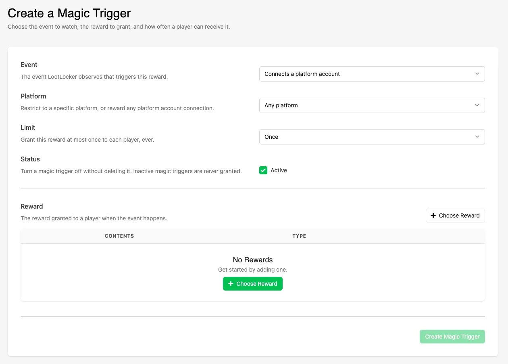Click the Reward section label
The height and width of the screenshot is (364, 508).
coord(32,206)
